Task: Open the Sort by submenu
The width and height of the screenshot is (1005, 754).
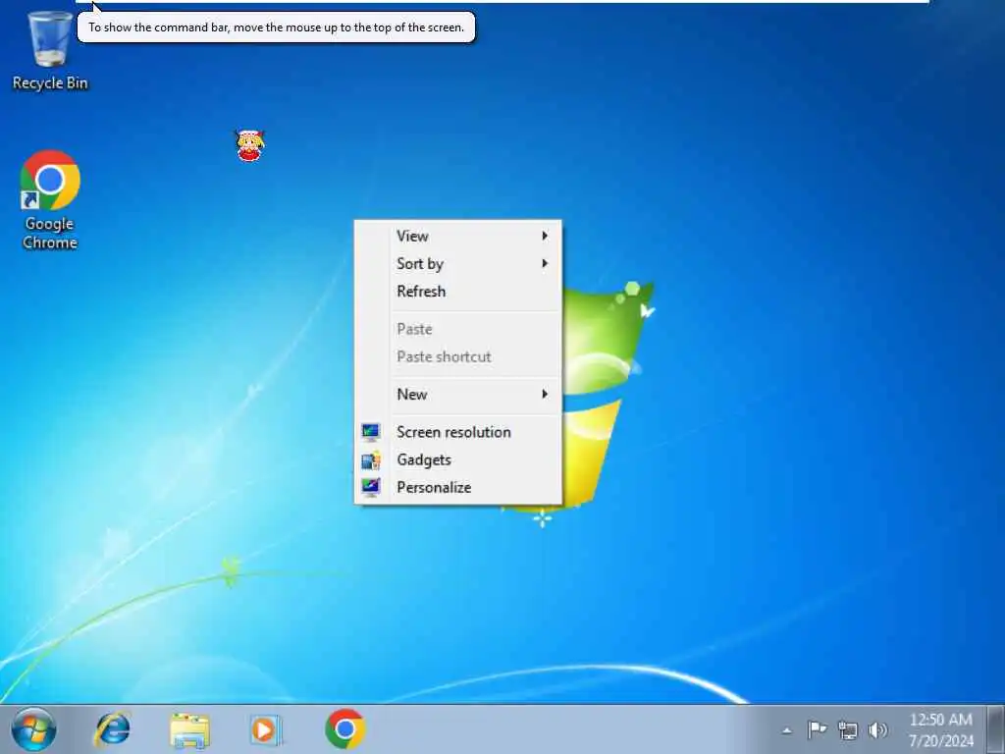Action: tap(458, 263)
